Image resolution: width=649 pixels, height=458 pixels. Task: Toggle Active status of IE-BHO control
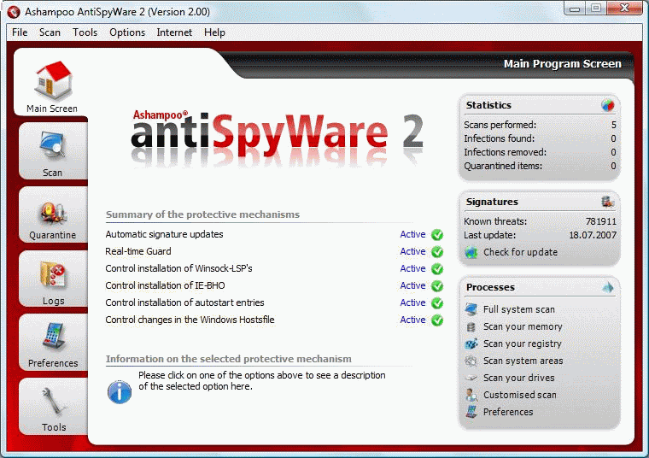point(412,285)
